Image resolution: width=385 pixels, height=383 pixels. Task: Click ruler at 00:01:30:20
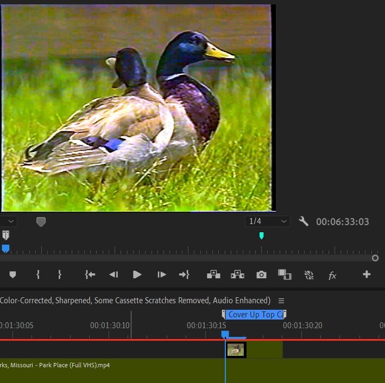click(302, 325)
